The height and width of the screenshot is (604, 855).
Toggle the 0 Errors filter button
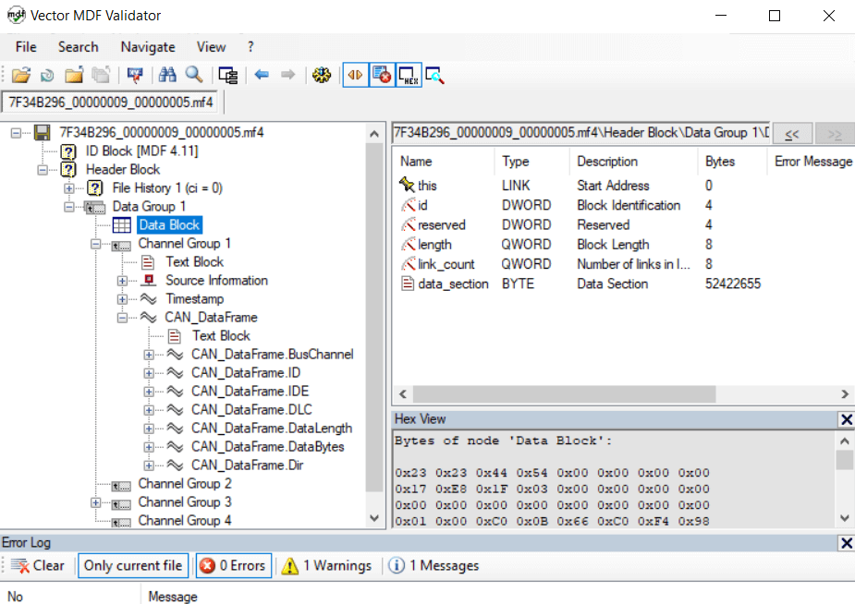tap(233, 566)
